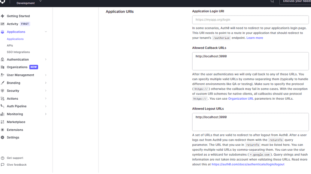Follow the Learn more link
This screenshot has width=311, height=174.
coord(255,38)
